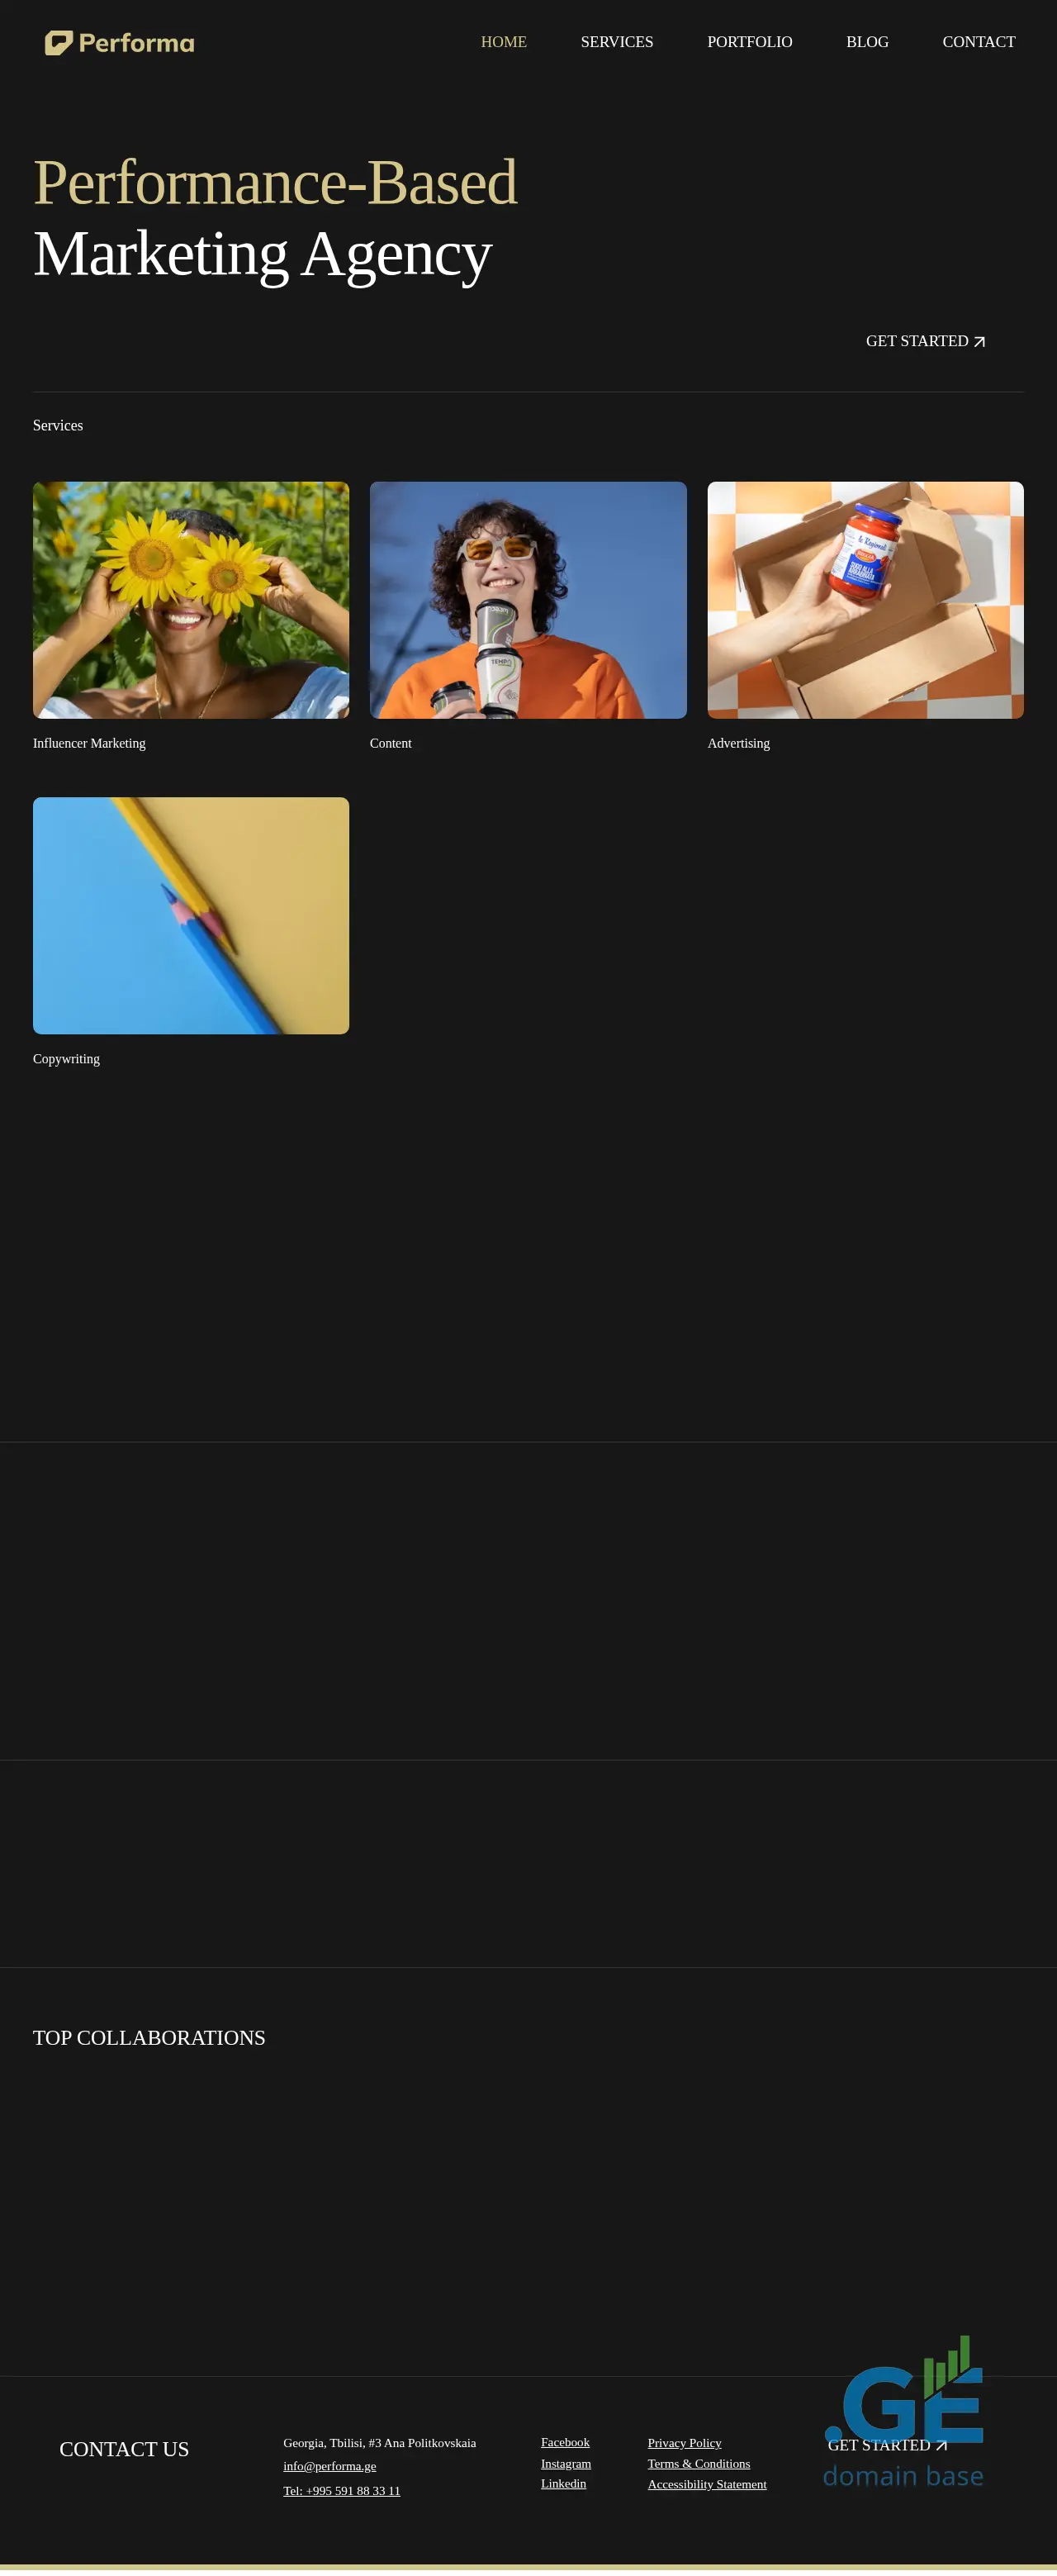The height and width of the screenshot is (2576, 1057).
Task: Open the Content service photo
Action: click(x=528, y=600)
